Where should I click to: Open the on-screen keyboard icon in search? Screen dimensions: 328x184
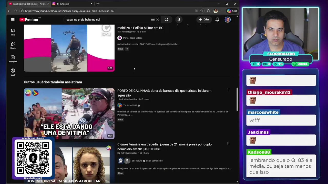coord(153,19)
